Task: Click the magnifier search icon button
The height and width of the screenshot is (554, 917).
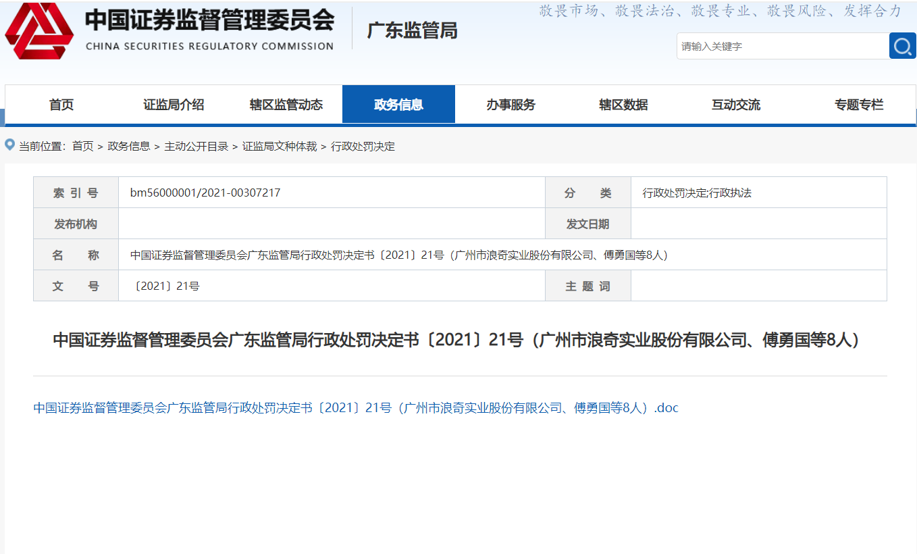Action: point(902,46)
